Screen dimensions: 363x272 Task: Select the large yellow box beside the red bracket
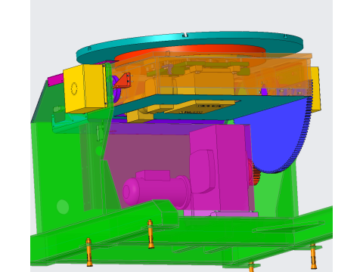coord(85,88)
